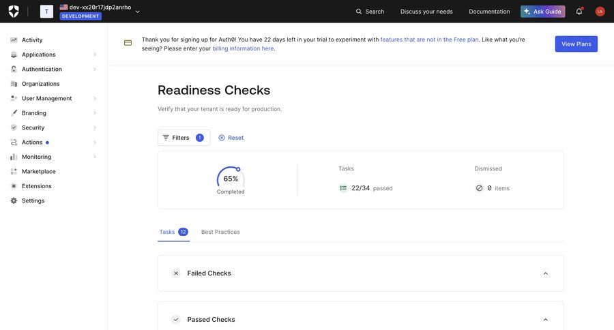Image resolution: width=614 pixels, height=330 pixels.
Task: Click the tenant avatar letter T
Action: (46, 12)
